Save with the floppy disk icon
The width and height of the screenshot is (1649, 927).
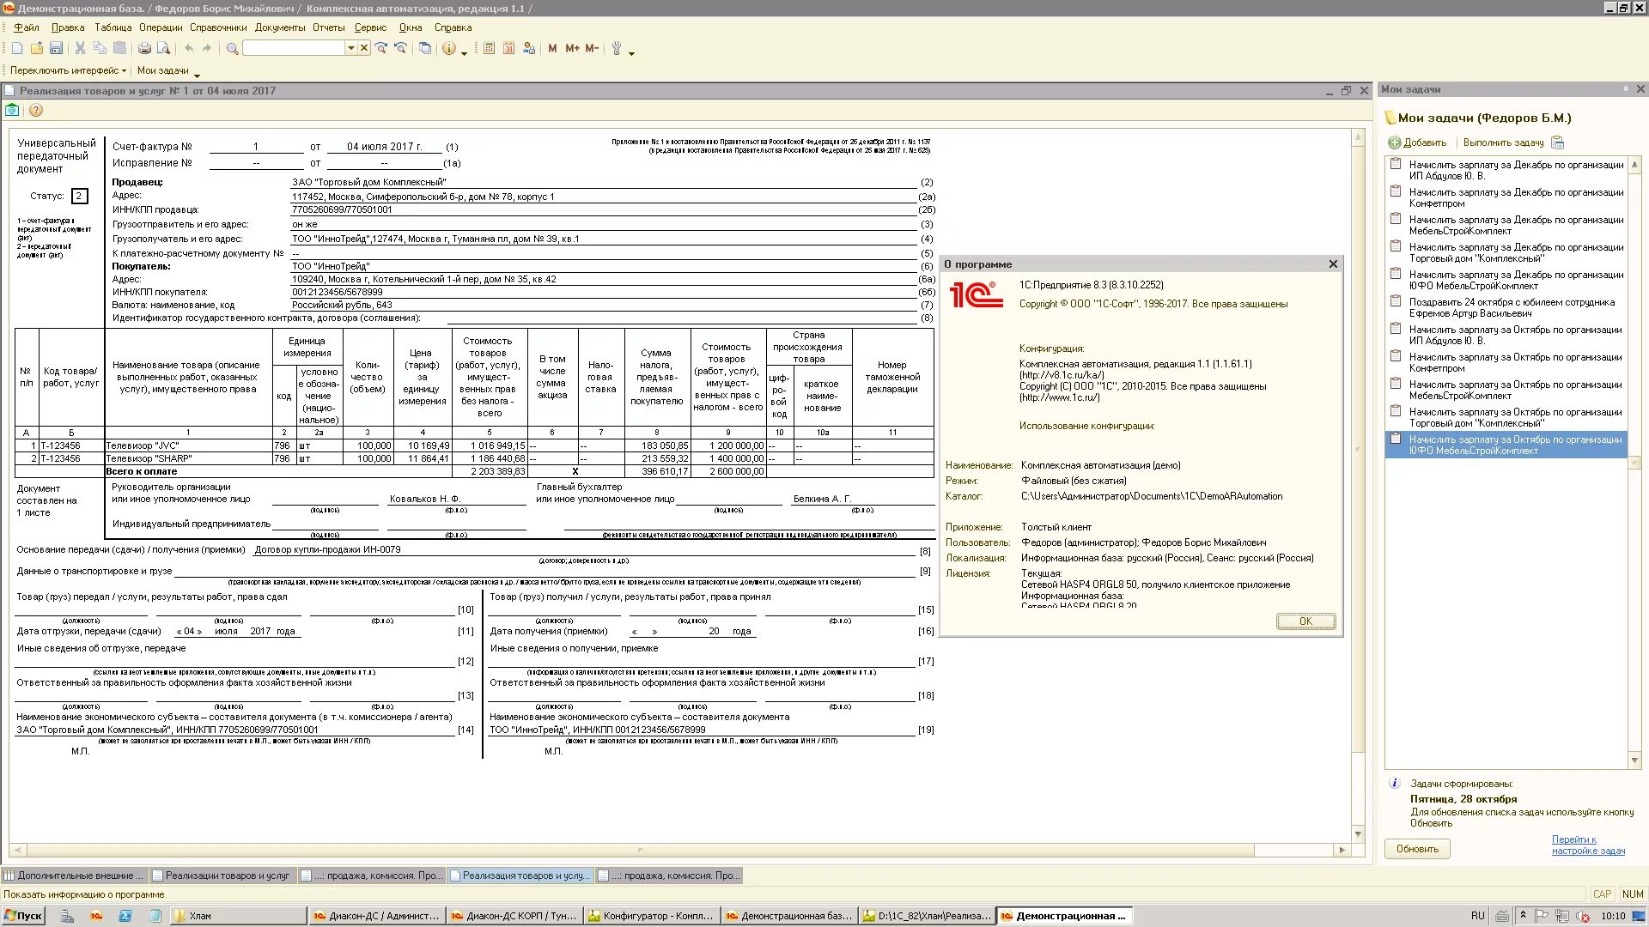coord(57,49)
